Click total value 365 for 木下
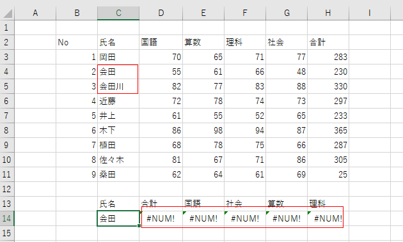403x242 pixels. 328,130
